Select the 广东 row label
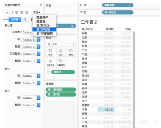Screen dimensions: 161x128 84,50
